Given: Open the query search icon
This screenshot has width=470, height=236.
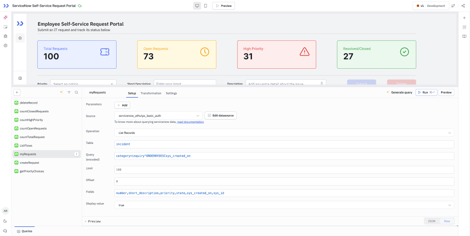Looking at the screenshot, I should [77, 93].
